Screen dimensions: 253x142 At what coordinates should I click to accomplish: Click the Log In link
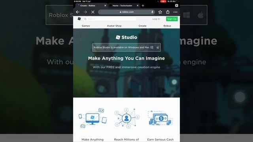pyautogui.click(x=156, y=19)
